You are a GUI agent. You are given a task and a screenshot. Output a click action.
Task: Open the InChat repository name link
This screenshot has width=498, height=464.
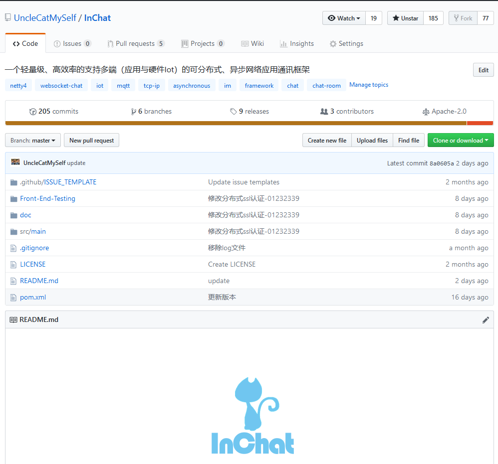(97, 18)
